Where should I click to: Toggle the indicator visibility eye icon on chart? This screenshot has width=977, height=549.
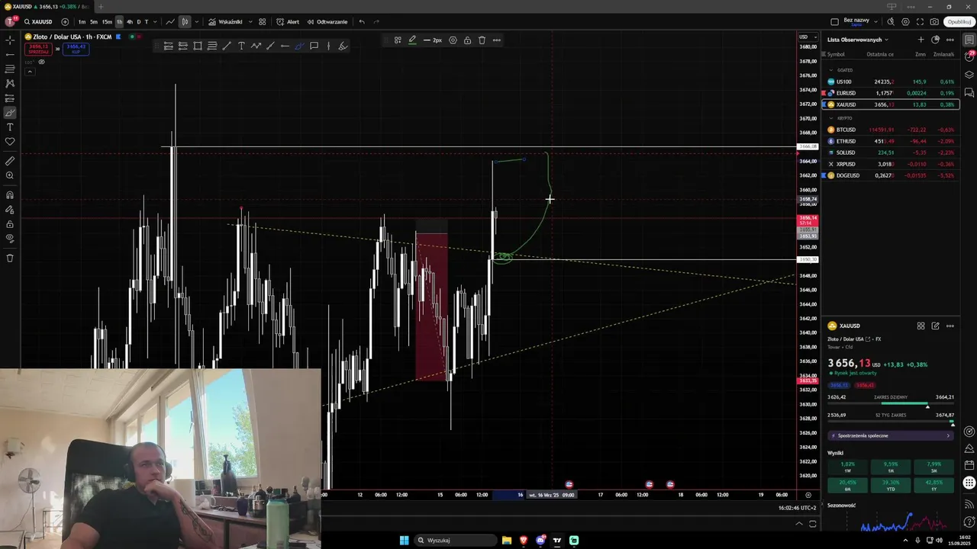pos(40,62)
